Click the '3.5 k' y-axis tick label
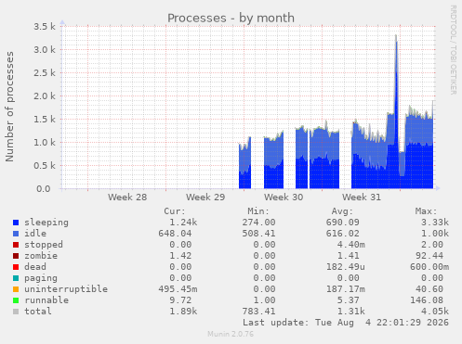 tap(45, 27)
